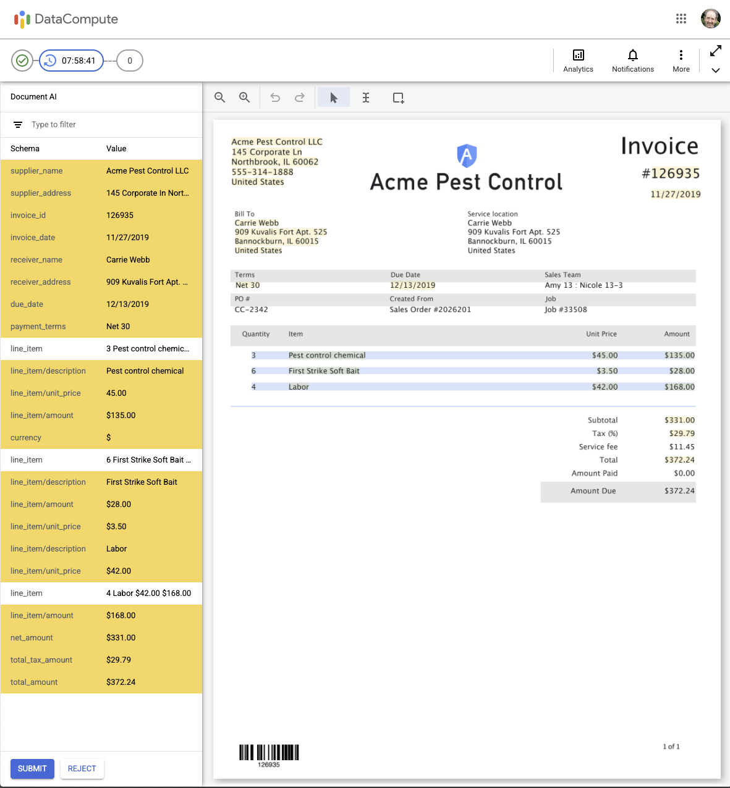Select the text selection tool

pyautogui.click(x=366, y=98)
